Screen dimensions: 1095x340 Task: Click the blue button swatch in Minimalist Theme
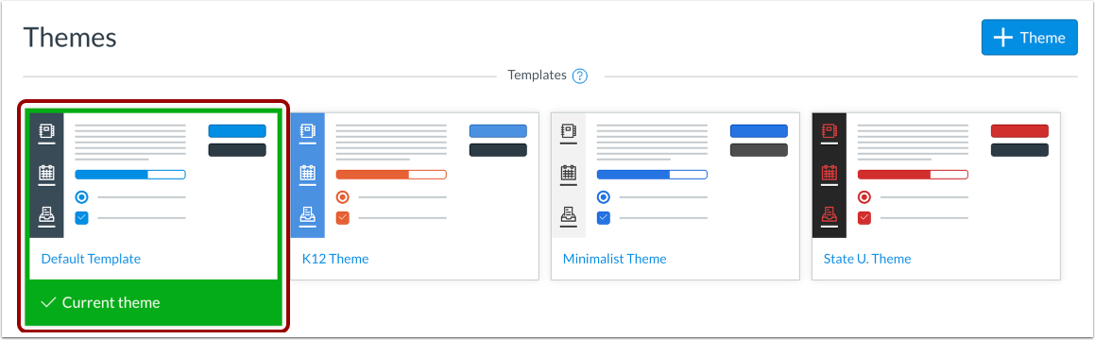[759, 131]
